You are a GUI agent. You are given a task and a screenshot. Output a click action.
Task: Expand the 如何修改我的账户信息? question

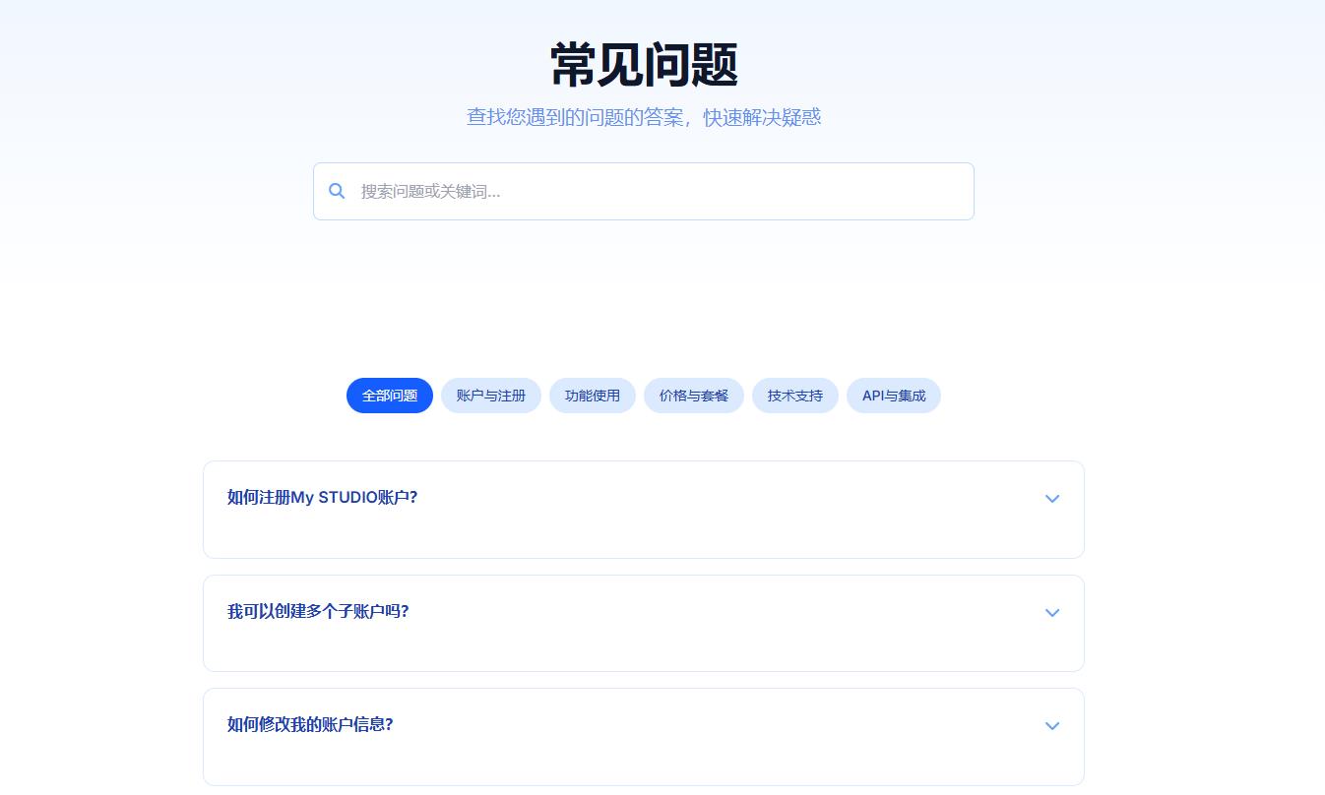[x=310, y=725]
